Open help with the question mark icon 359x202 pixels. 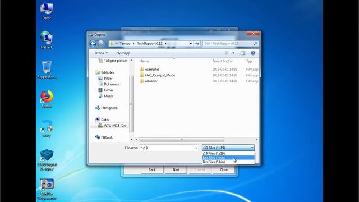click(253, 53)
